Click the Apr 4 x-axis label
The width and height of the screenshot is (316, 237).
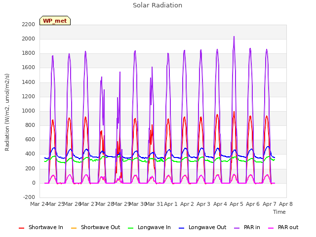[220, 204]
